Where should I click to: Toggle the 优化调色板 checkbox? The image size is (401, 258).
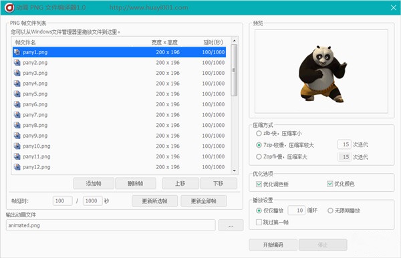pyautogui.click(x=259, y=184)
